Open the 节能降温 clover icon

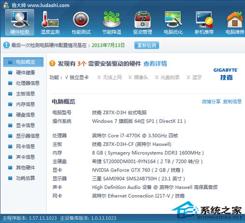112,22
